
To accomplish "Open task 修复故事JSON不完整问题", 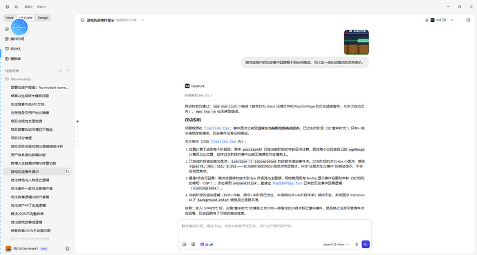I will tap(30, 231).
